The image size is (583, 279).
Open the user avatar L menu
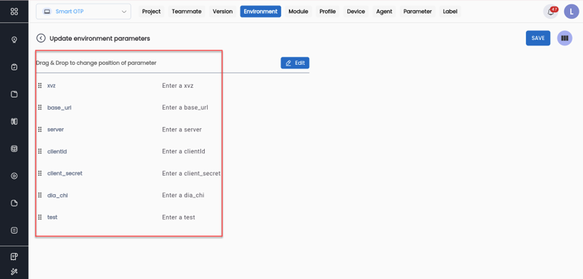click(571, 12)
